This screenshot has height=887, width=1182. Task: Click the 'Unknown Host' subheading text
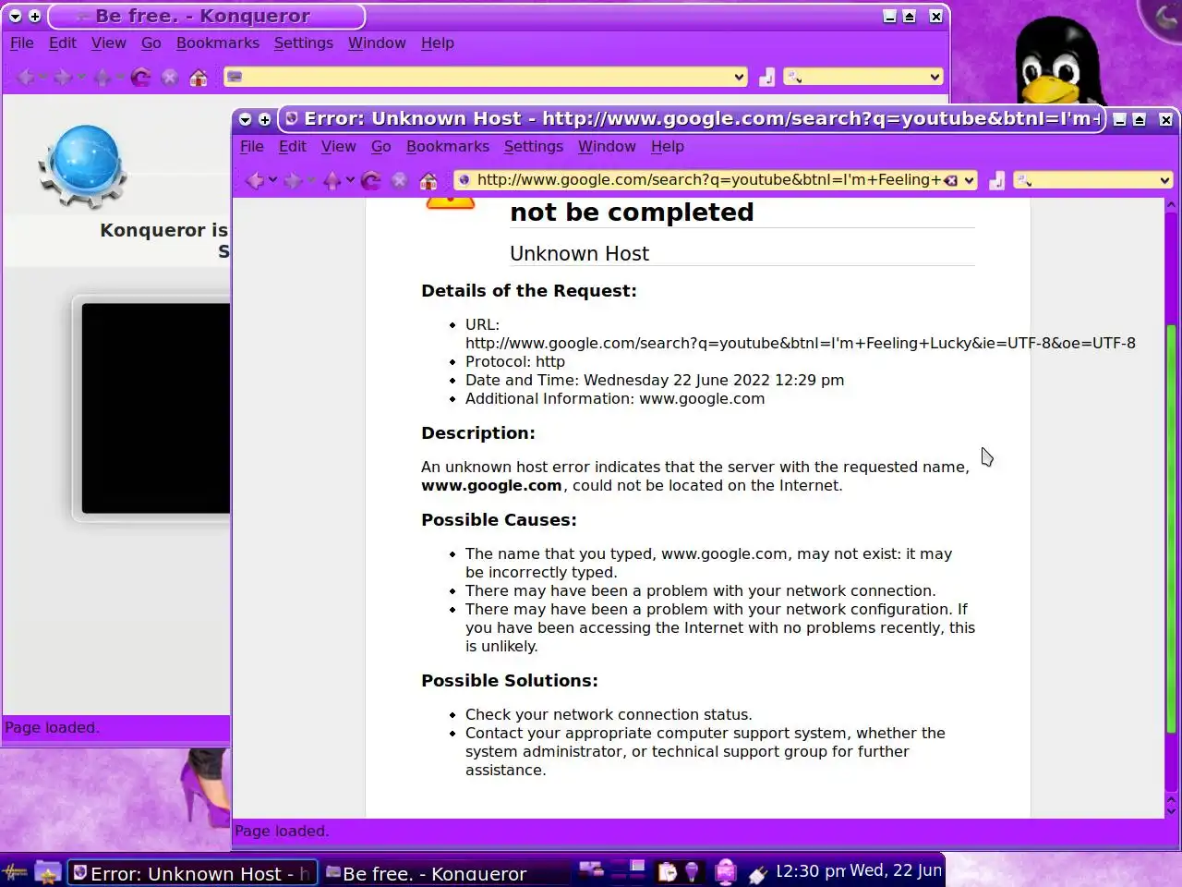pos(579,253)
